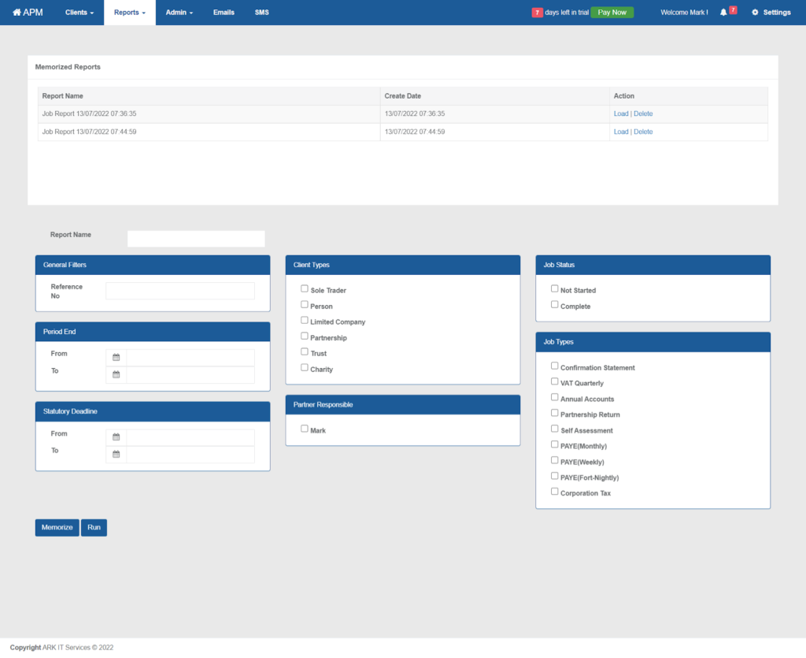
Task: Click into the Report Name field
Action: pyautogui.click(x=195, y=238)
